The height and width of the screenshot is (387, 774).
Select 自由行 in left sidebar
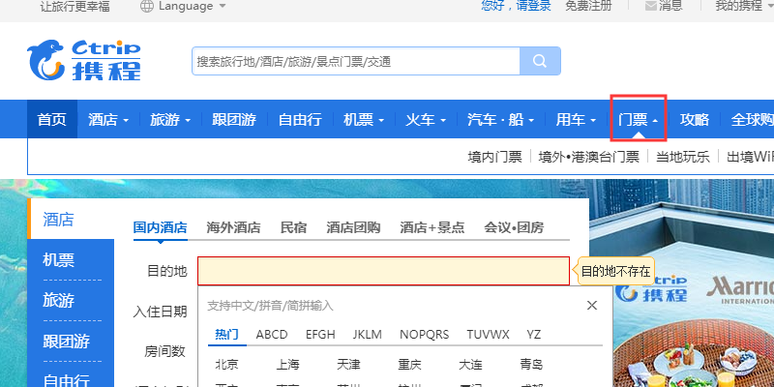click(66, 380)
